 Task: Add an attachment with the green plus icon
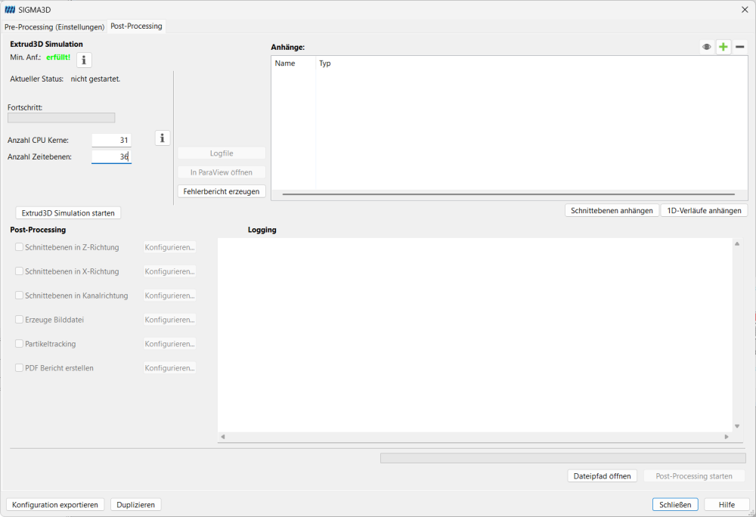[x=723, y=47]
